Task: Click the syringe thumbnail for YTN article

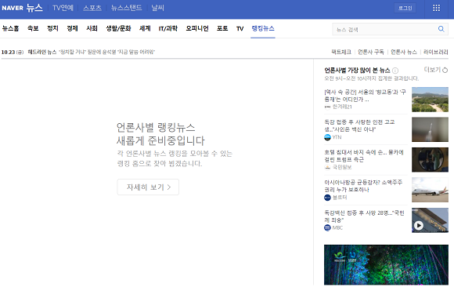Action: [430, 129]
